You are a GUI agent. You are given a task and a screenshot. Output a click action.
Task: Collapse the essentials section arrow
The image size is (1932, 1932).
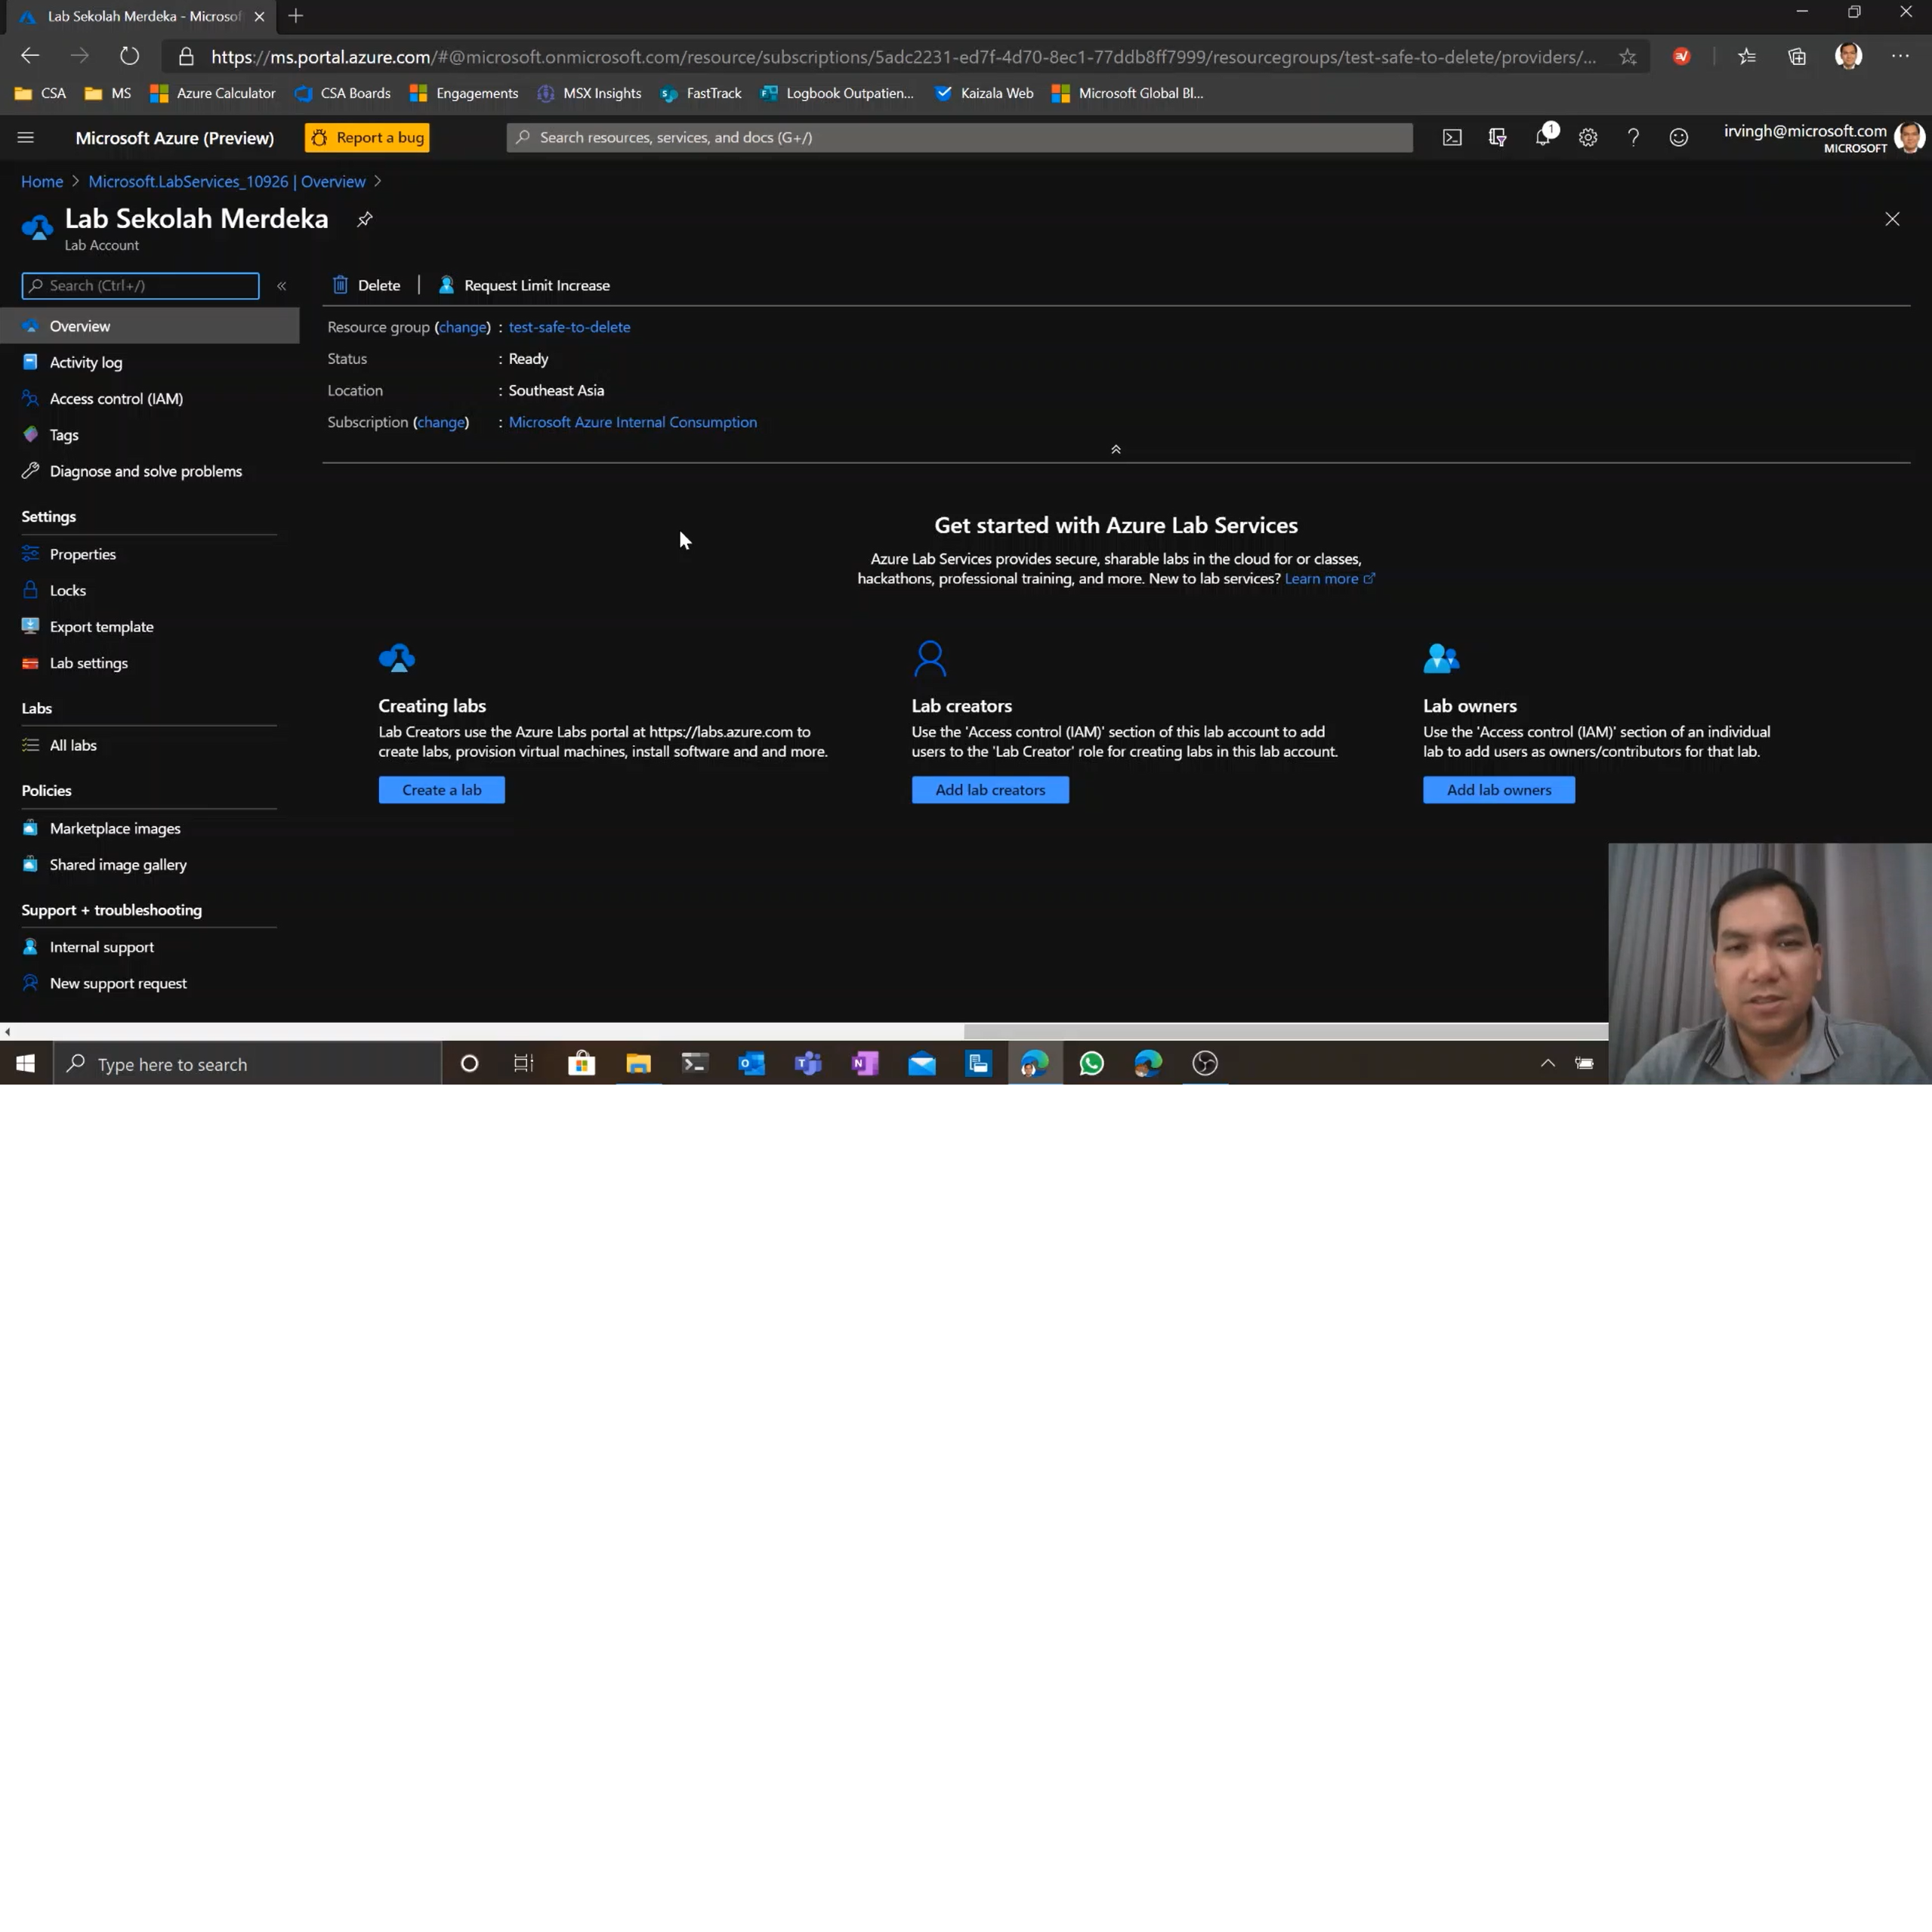1116,450
